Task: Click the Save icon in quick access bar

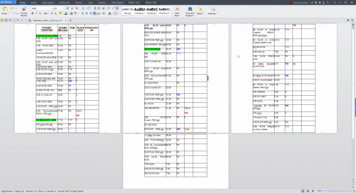Action: click(6, 20)
